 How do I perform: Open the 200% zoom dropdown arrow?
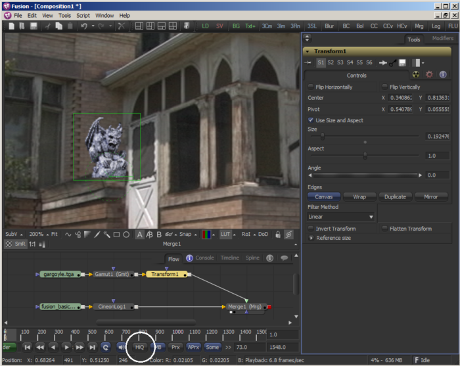pos(47,235)
